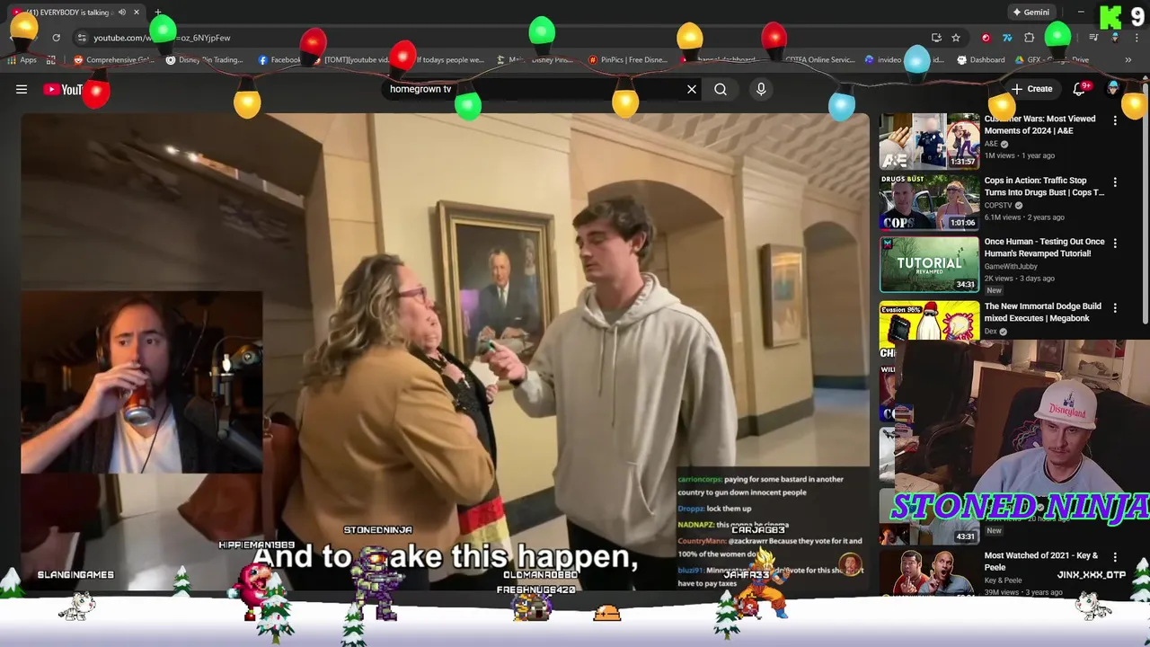Open site information icon in address bar

82,38
